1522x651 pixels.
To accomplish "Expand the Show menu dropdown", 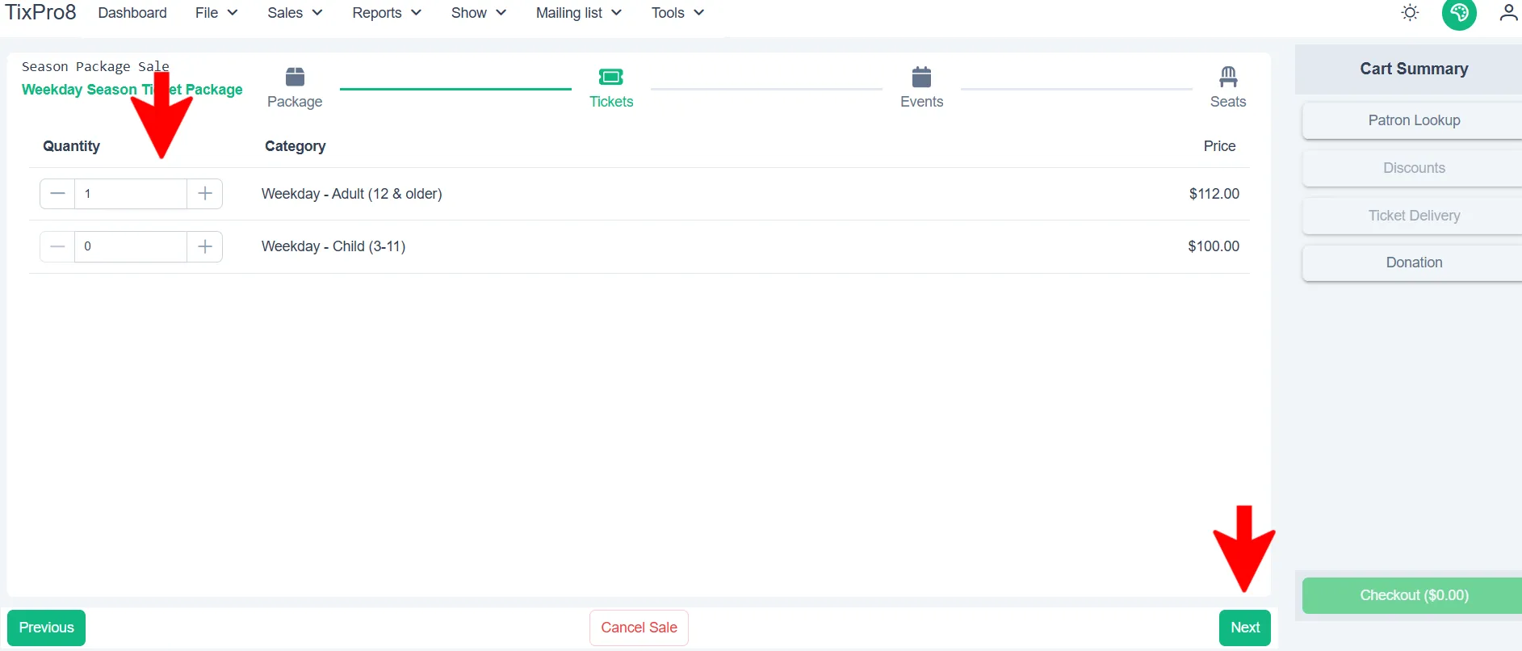I will (479, 13).
